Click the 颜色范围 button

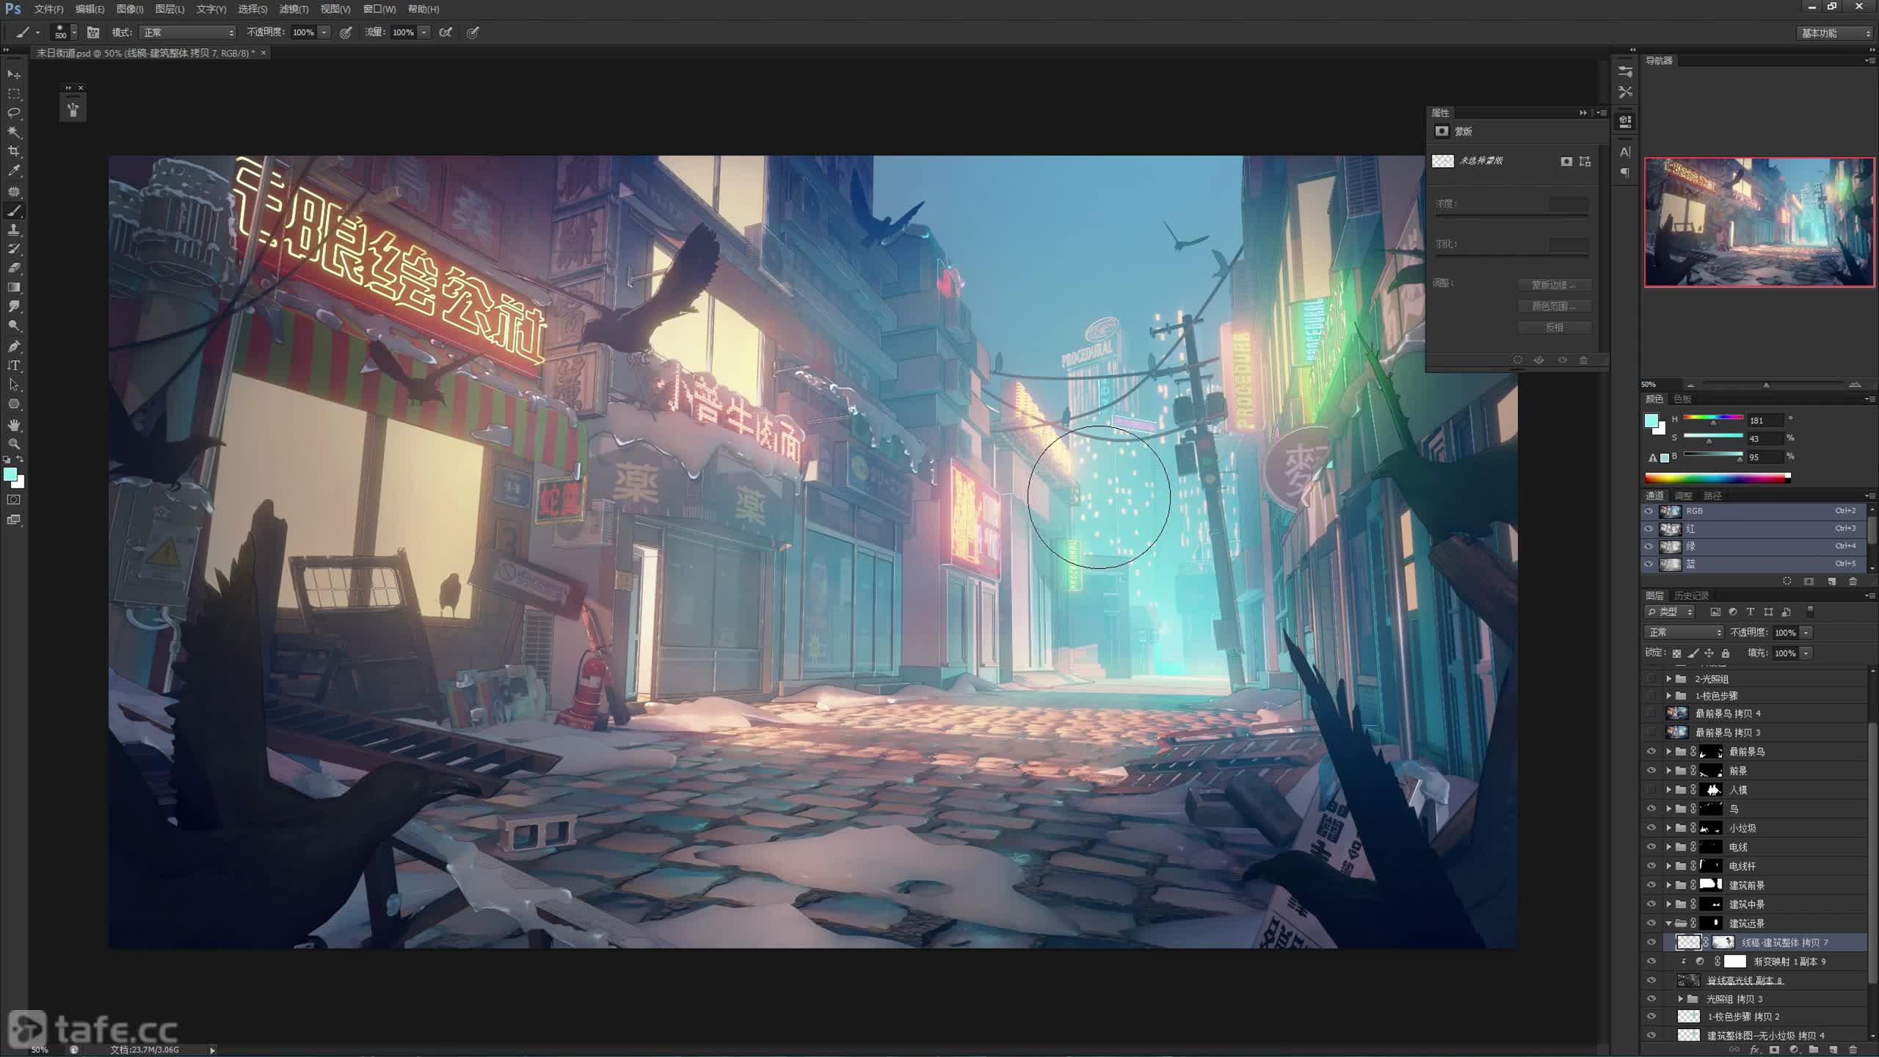[1554, 306]
